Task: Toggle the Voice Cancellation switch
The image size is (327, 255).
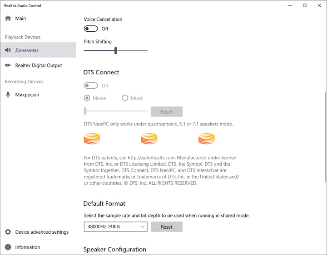Action: (x=91, y=29)
